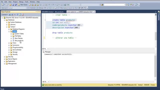Switch to EDUARDO.Ventas1 - dbo.producto tab
Screen dimensions: 160x90
53,12
